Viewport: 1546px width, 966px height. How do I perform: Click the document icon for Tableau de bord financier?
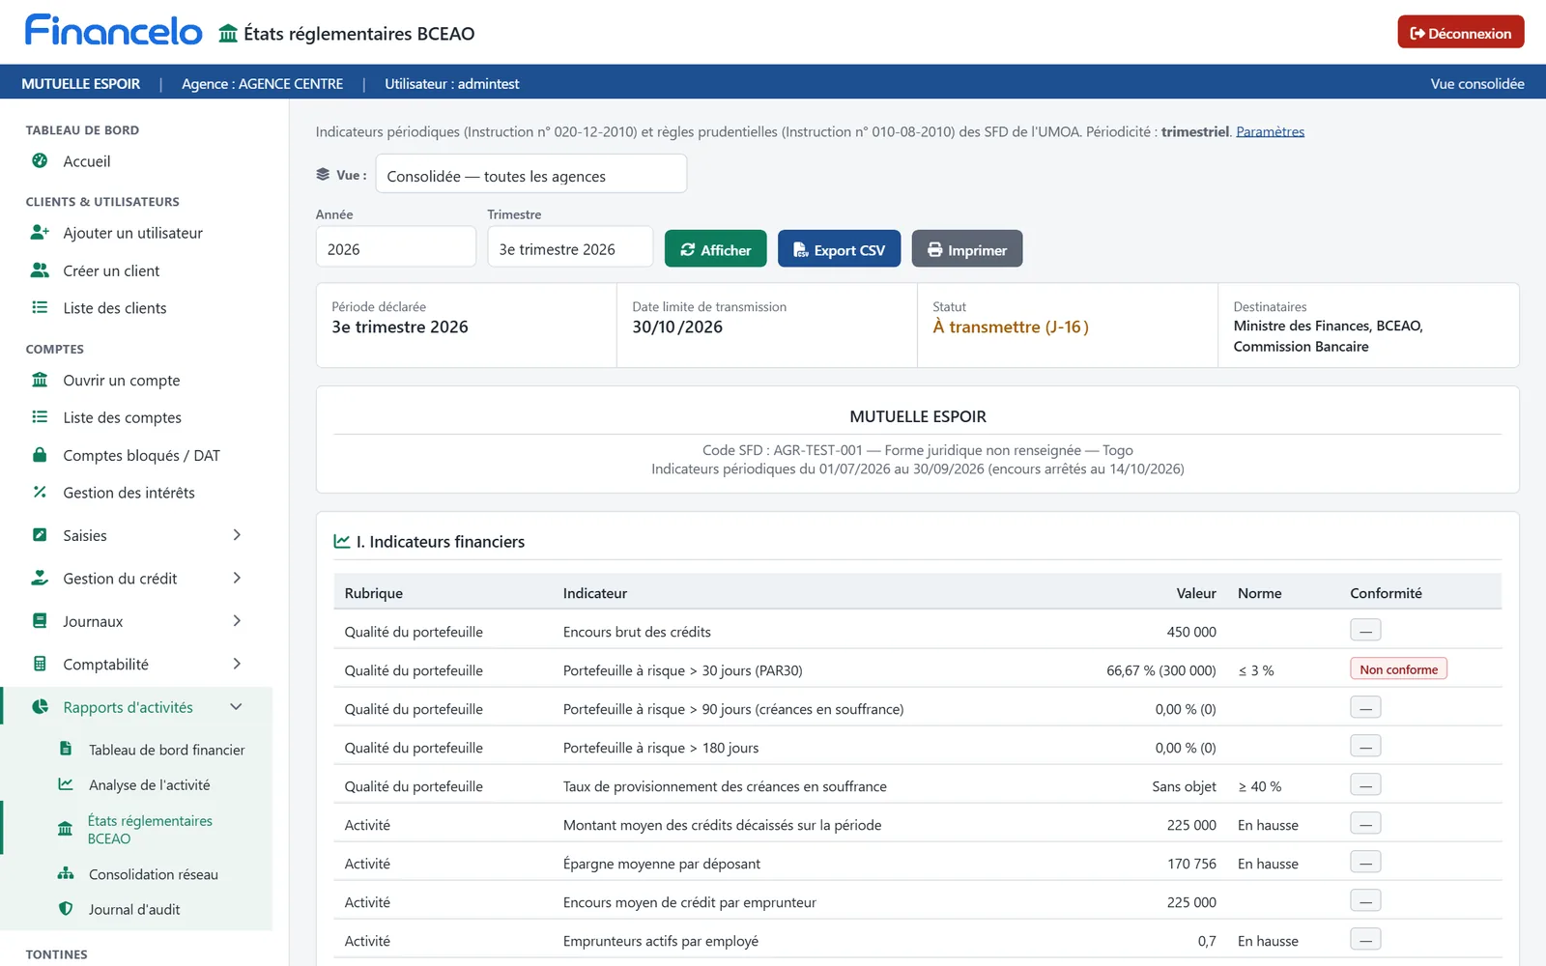click(66, 749)
